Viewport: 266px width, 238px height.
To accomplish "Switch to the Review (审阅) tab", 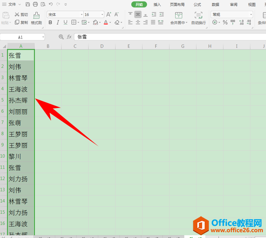I will [234, 4].
